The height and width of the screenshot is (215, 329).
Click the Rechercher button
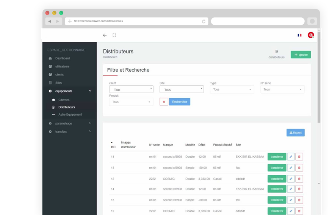coord(180,102)
